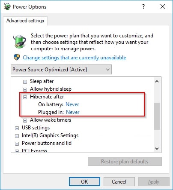This screenshot has height=190, width=173.
Task: Click the Cancel button
Action: pos(119,182)
